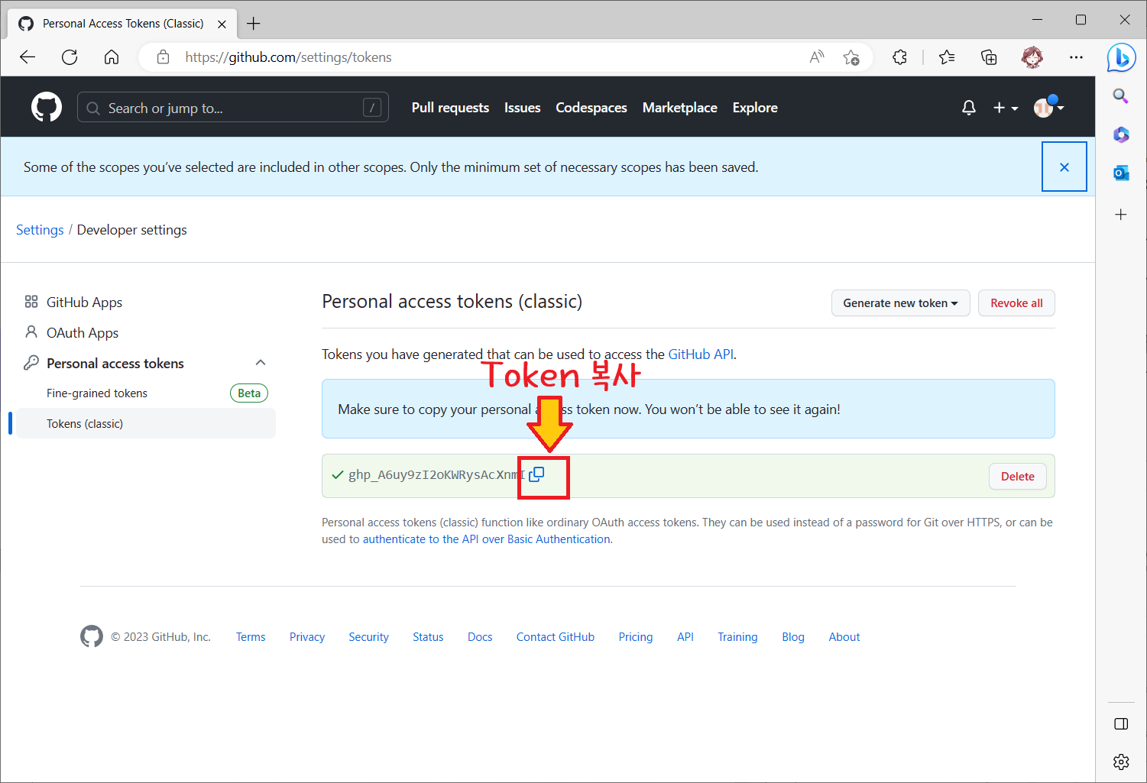Open the Contact GitHub footer link

[556, 637]
